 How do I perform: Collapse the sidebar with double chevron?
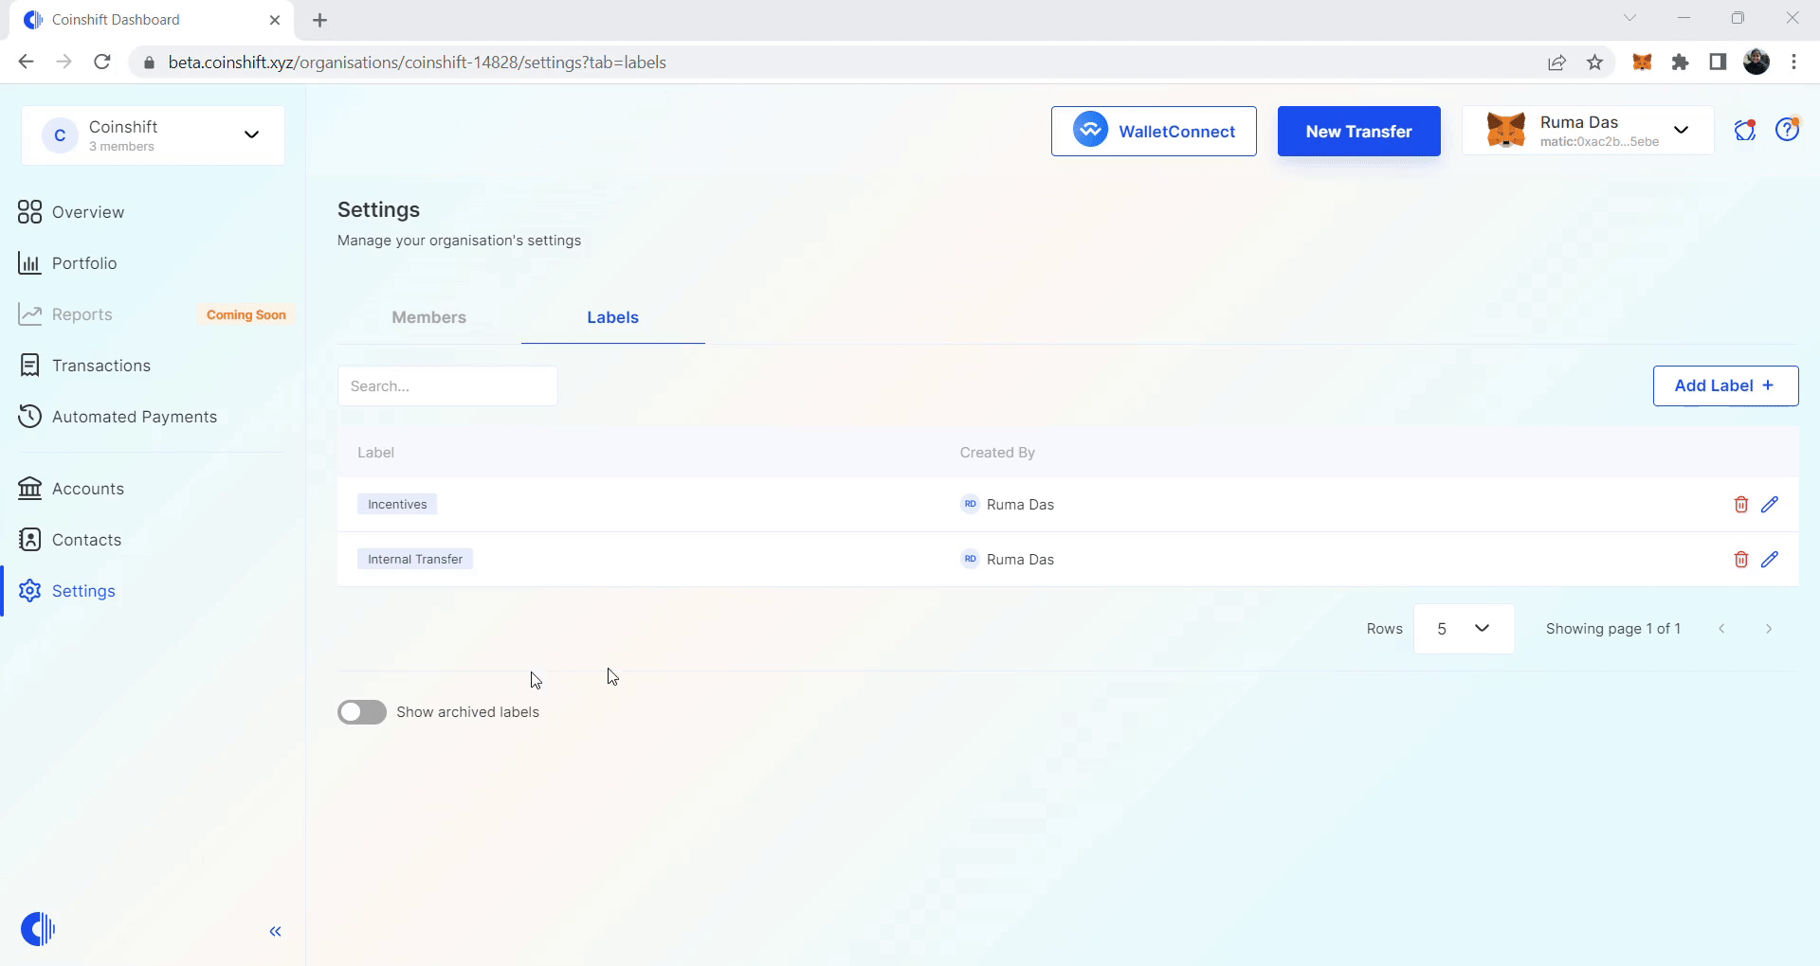point(275,931)
